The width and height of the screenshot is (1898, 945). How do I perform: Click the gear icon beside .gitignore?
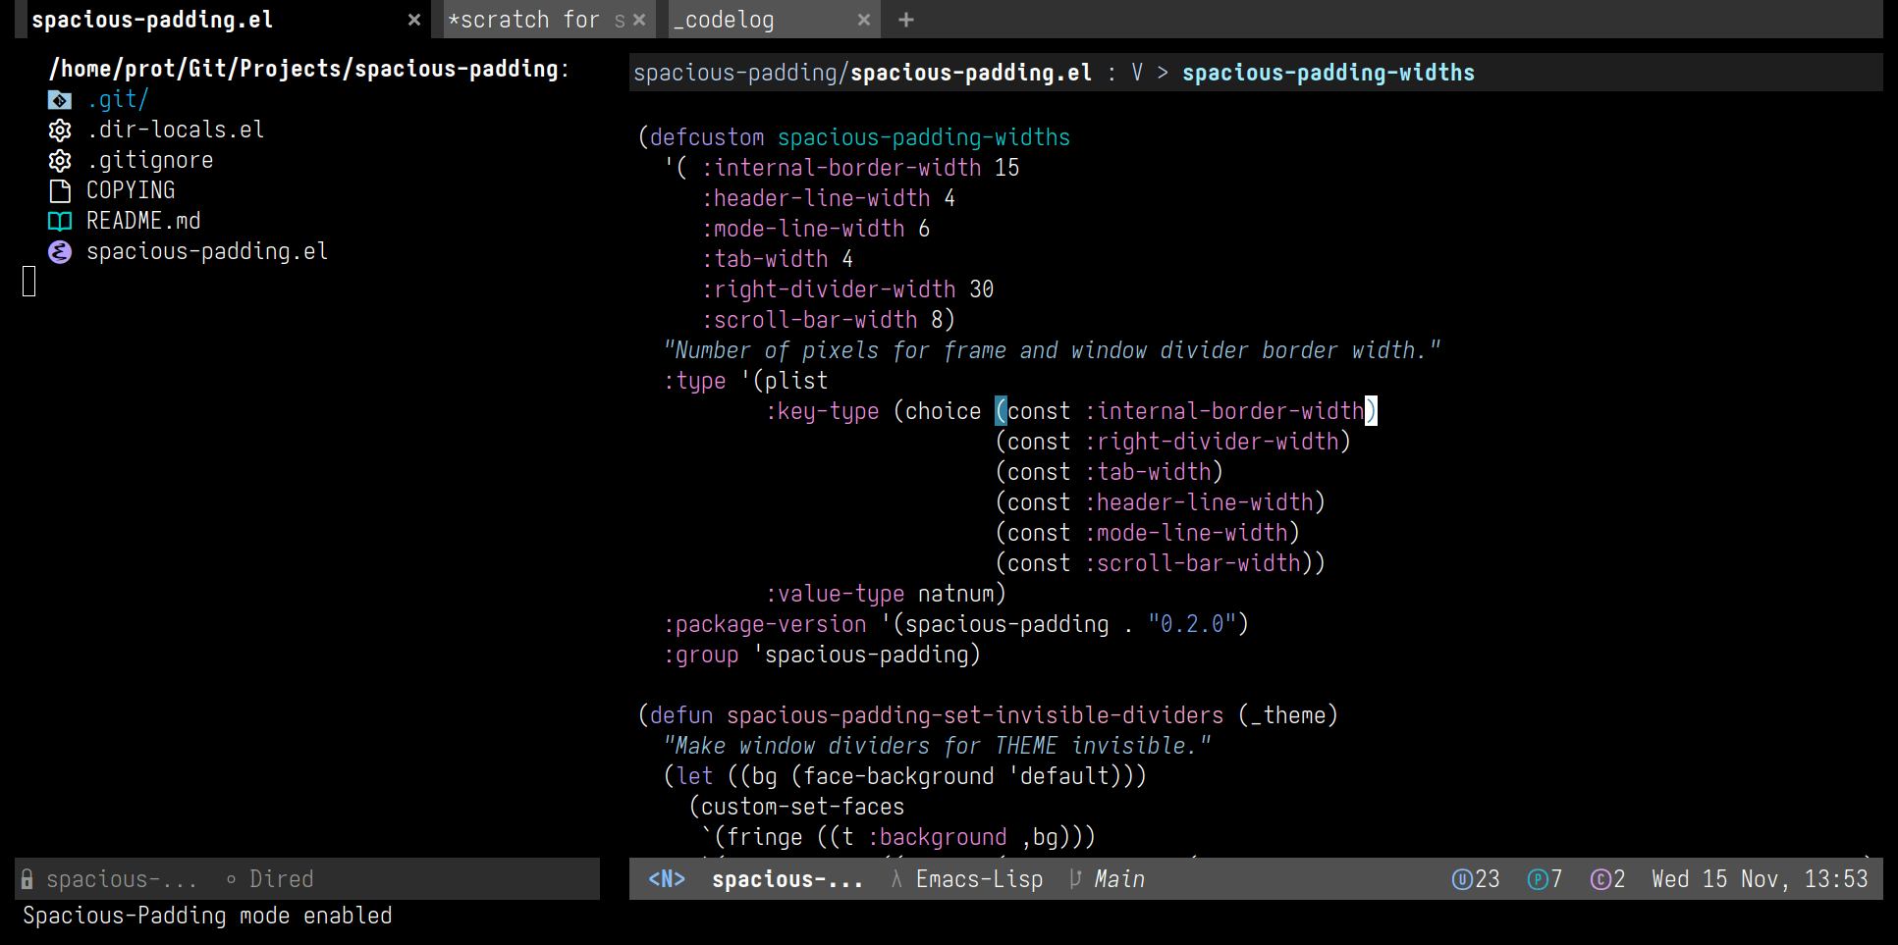(x=60, y=160)
